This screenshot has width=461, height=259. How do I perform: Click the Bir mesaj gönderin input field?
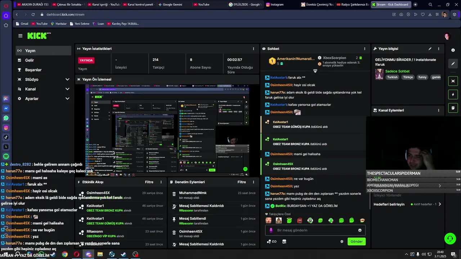pyautogui.click(x=315, y=230)
